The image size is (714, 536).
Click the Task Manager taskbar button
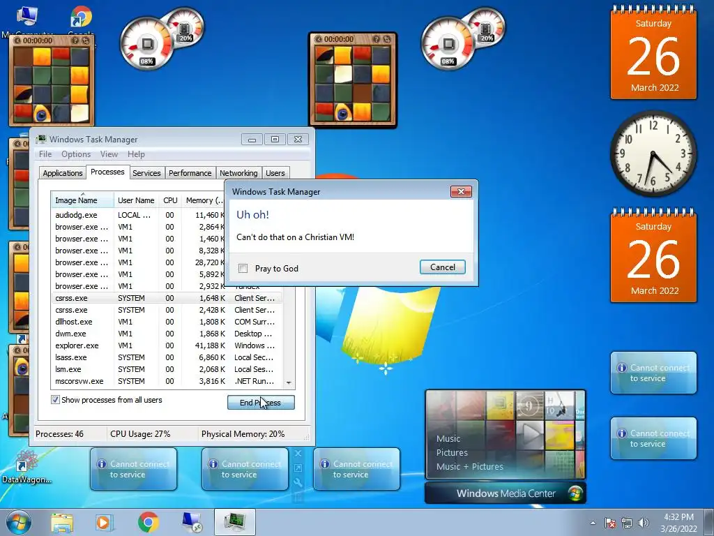(x=234, y=522)
